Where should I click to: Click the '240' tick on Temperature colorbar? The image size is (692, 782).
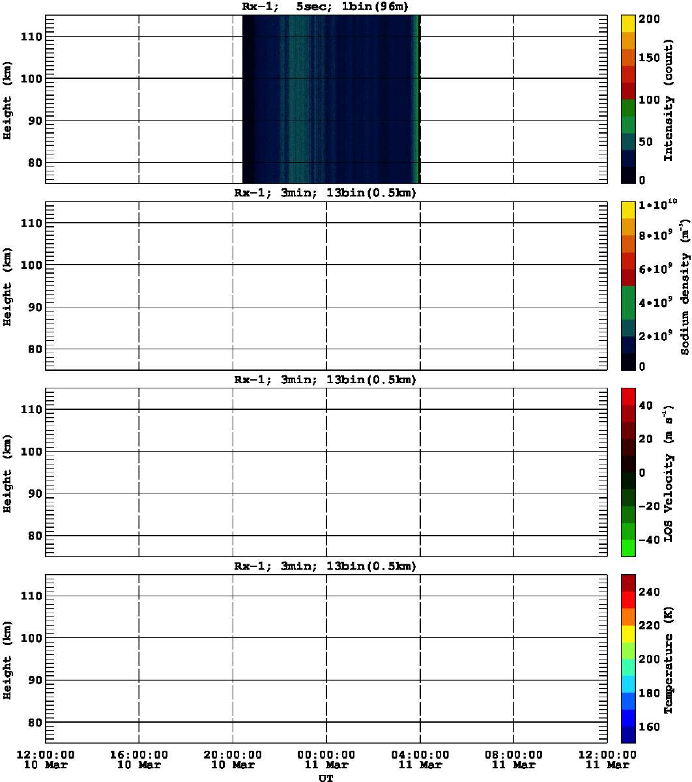(649, 592)
